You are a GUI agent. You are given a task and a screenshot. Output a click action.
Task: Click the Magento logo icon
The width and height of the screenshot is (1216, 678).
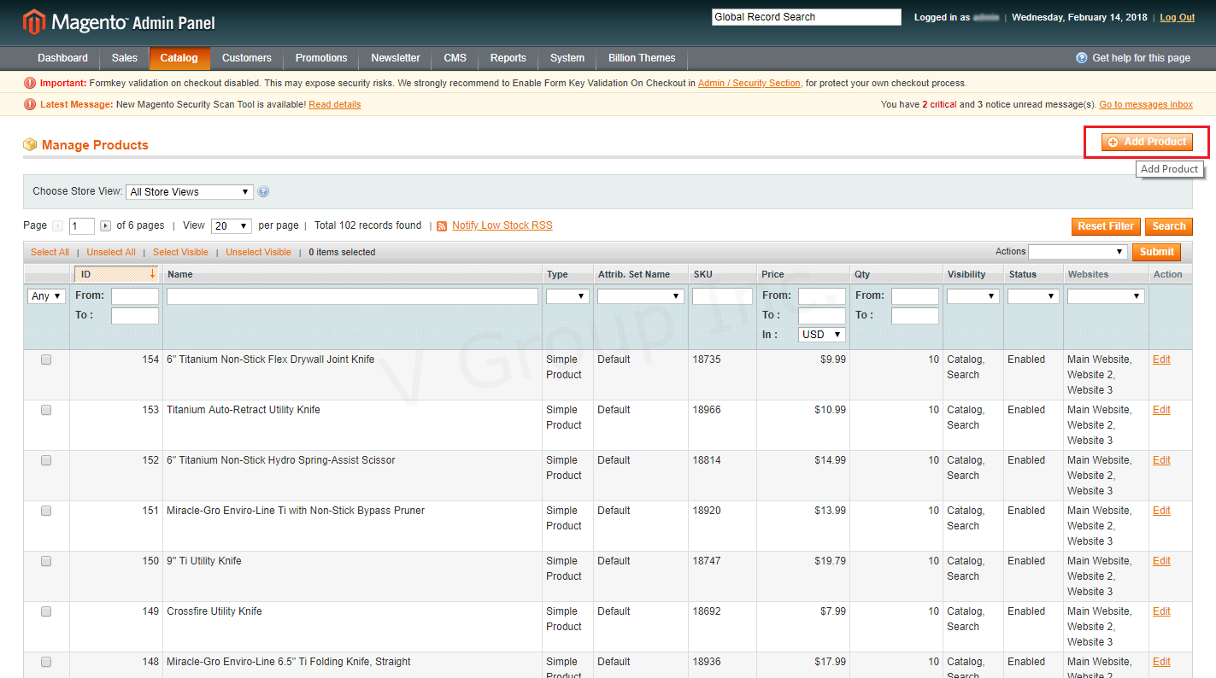pos(34,22)
